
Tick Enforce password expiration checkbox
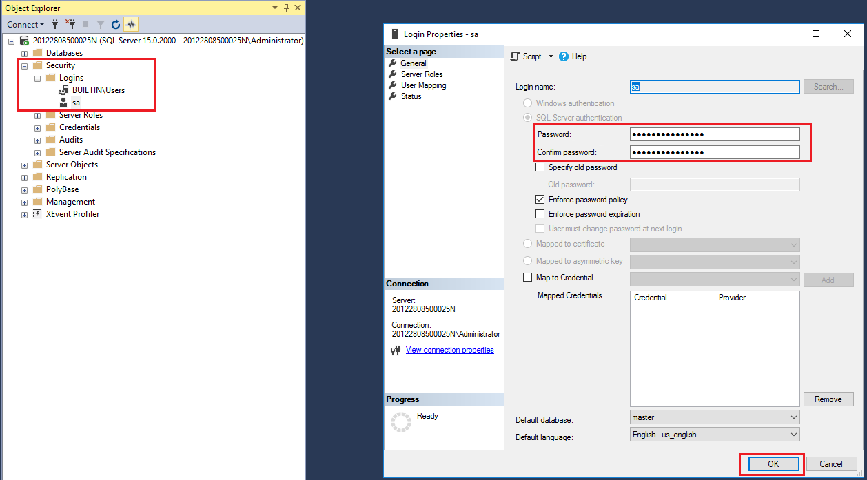click(540, 214)
